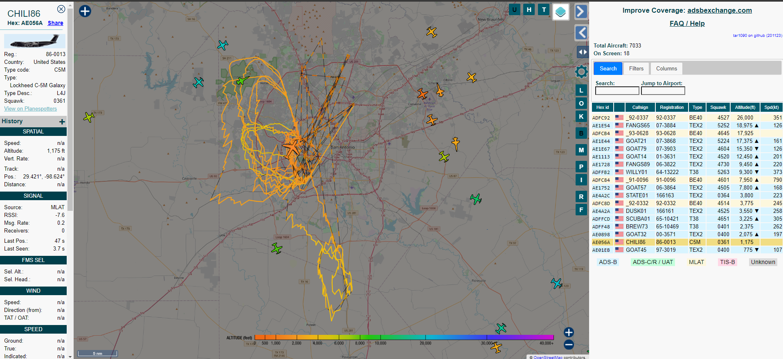
Task: Select the highlighted CHILI86 table row
Action: tap(687, 242)
